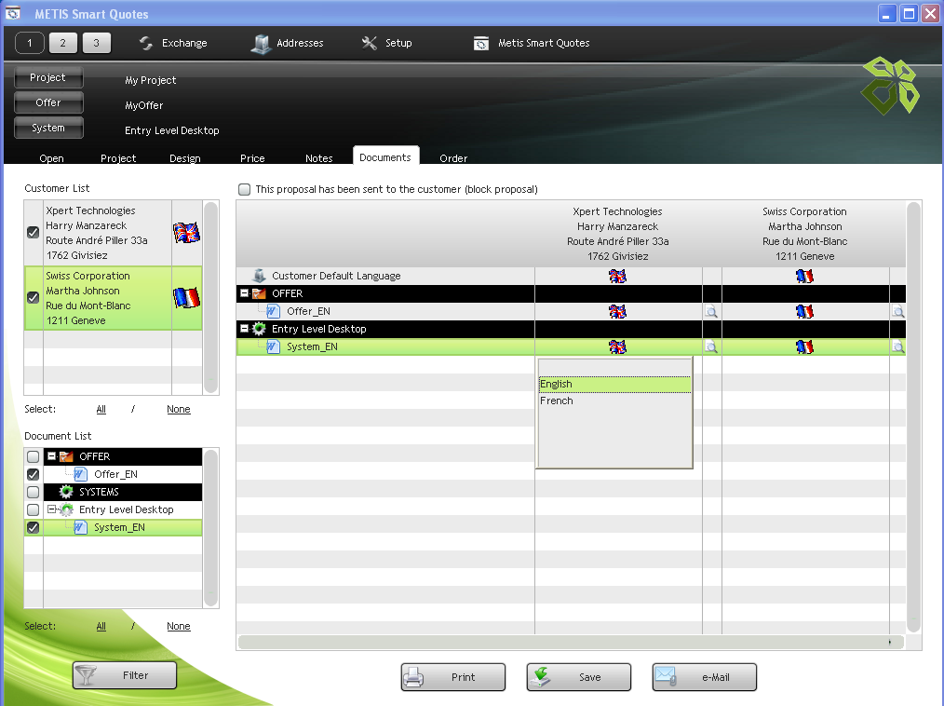The height and width of the screenshot is (706, 944).
Task: Click the e-Mail button
Action: [x=705, y=677]
